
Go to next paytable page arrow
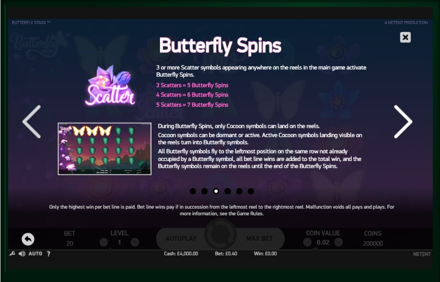pyautogui.click(x=403, y=121)
